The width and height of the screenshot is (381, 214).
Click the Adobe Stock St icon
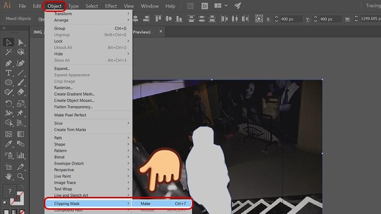click(205, 6)
